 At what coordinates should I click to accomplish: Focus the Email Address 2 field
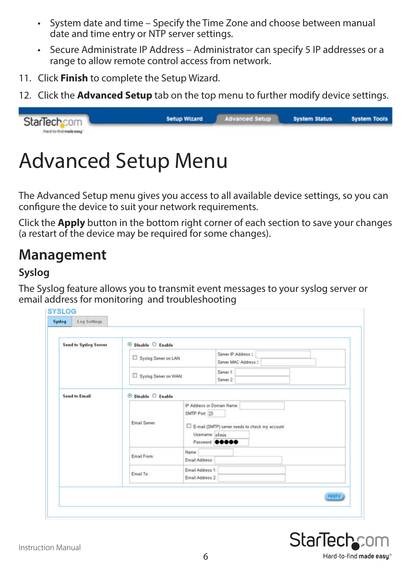tap(252, 478)
